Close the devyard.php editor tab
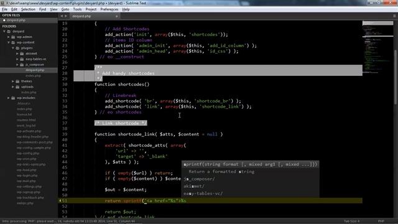The height and width of the screenshot is (224, 398). [x=117, y=16]
